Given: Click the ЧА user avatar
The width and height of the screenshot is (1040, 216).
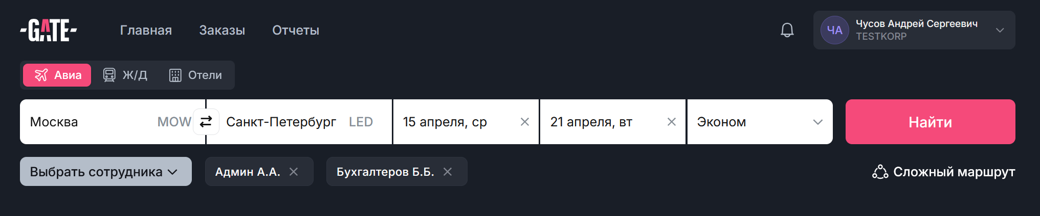Looking at the screenshot, I should point(834,30).
